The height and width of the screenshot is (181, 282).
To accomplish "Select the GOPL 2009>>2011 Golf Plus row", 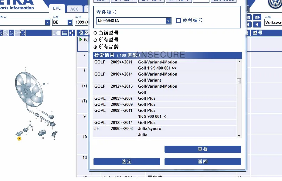I will pyautogui.click(x=165, y=113).
